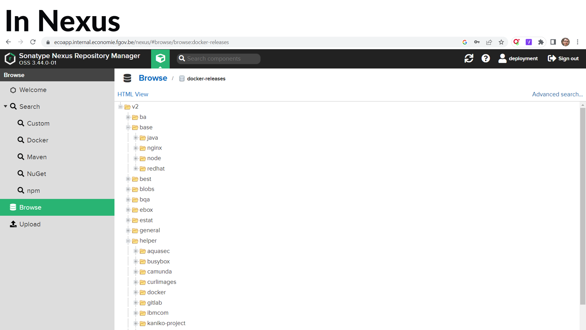Expand the java folder node
The height and width of the screenshot is (330, 586).
(x=136, y=138)
